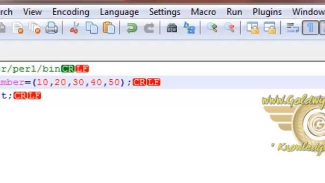Image resolution: width=325 pixels, height=183 pixels.
Task: Click the green Undo arrow
Action: point(132,28)
